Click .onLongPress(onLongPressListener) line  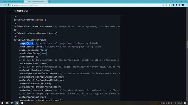coord(40,100)
